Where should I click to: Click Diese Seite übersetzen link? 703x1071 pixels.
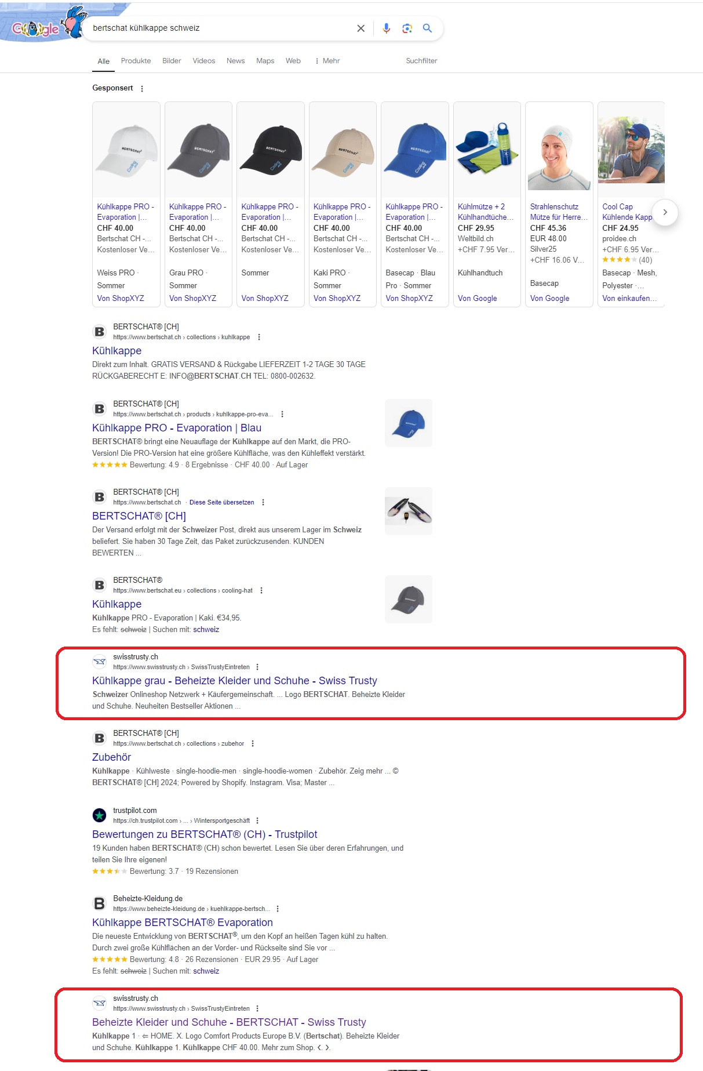pos(222,503)
